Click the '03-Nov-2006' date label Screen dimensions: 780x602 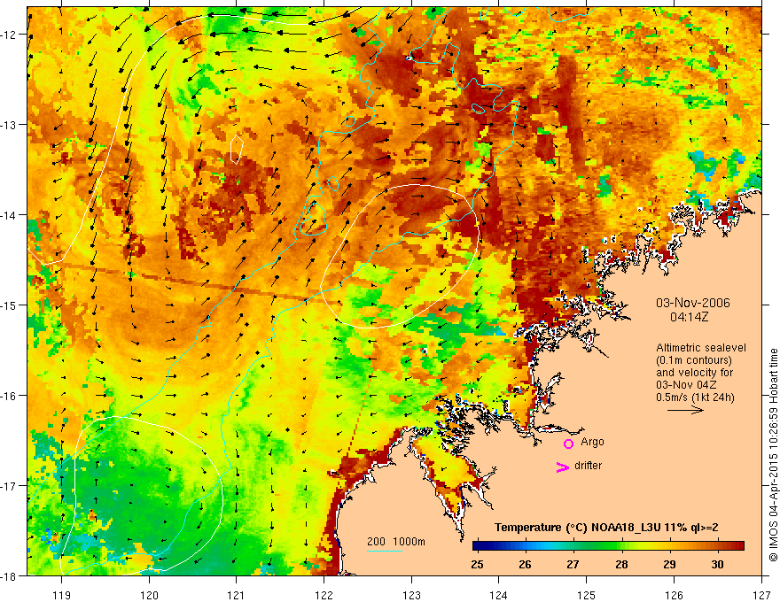pyautogui.click(x=692, y=303)
